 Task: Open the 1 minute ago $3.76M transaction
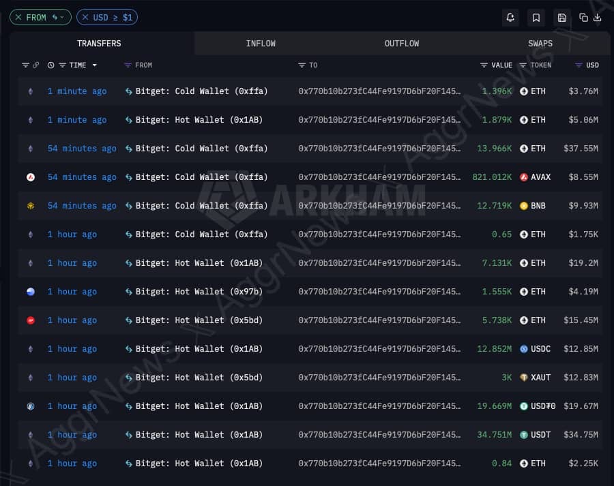pyautogui.click(x=77, y=91)
